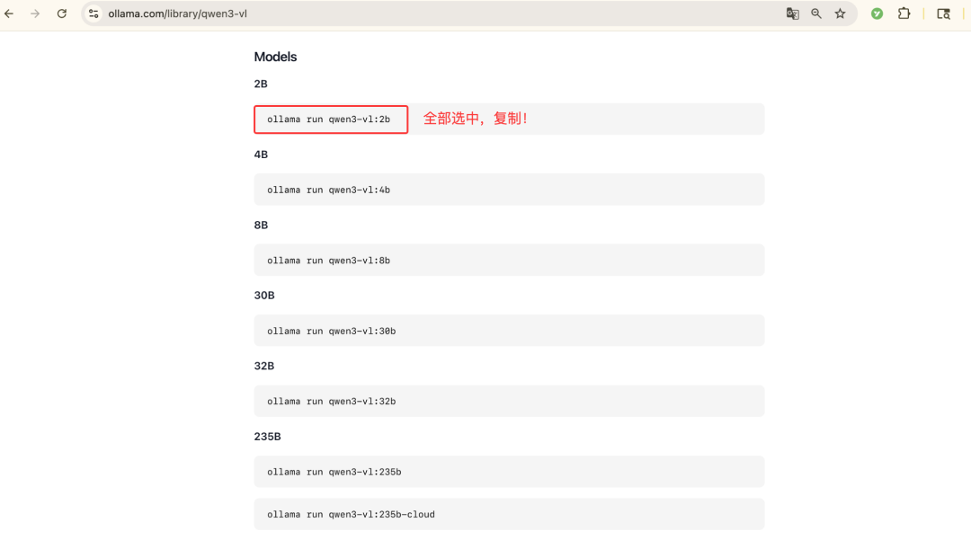Select the command ollama run qwen3-vl:4b
The width and height of the screenshot is (971, 549).
click(x=329, y=190)
